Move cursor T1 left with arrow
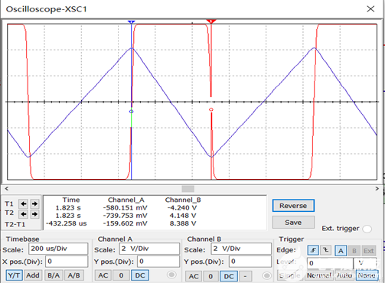 pyautogui.click(x=24, y=203)
